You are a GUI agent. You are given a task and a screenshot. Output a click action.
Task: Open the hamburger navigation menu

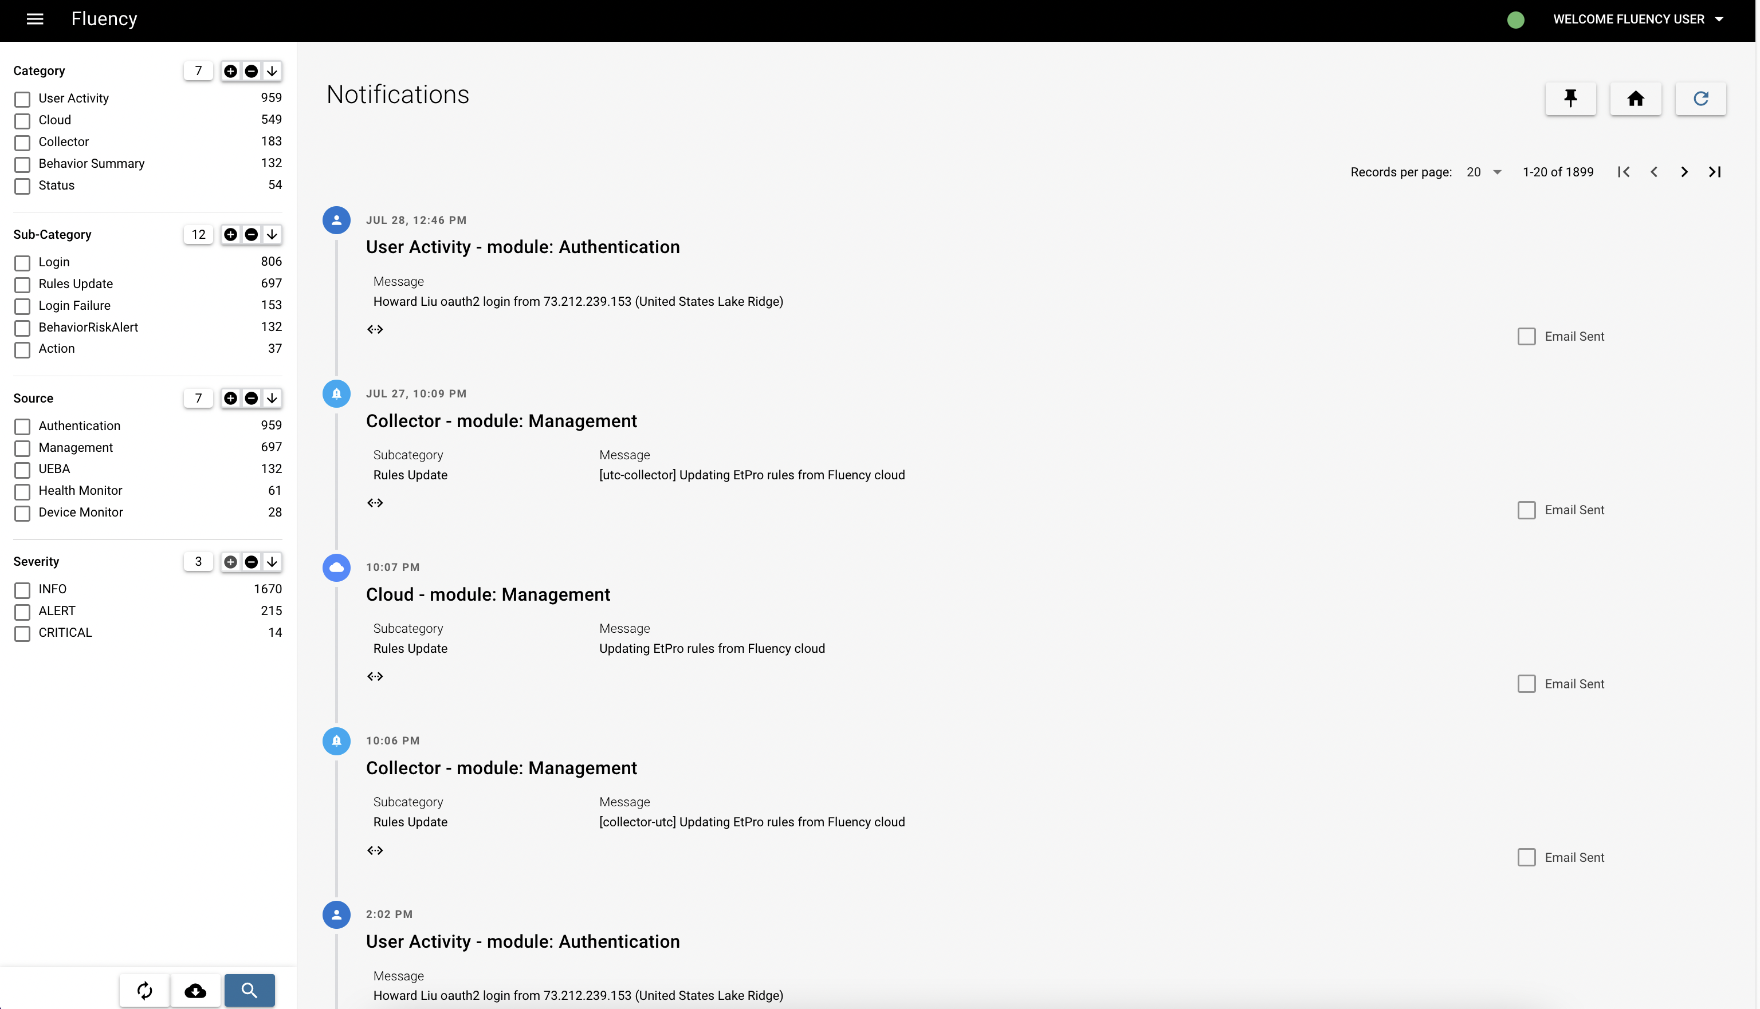pos(34,19)
